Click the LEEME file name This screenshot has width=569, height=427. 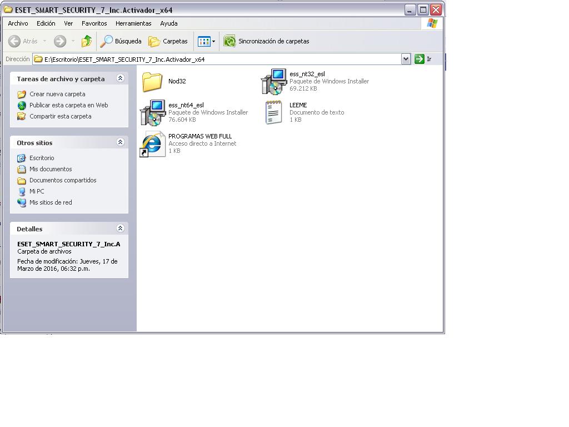point(298,105)
